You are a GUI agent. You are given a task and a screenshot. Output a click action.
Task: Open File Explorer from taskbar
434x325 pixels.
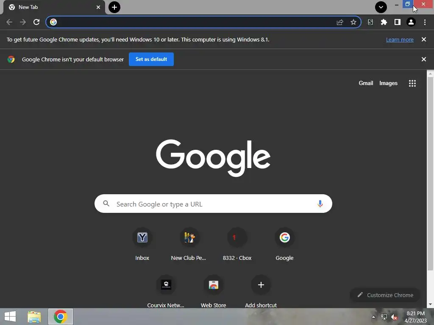tap(34, 317)
